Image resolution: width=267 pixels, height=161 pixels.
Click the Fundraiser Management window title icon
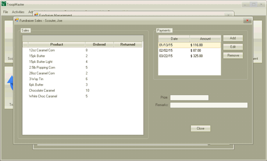coord(36,15)
